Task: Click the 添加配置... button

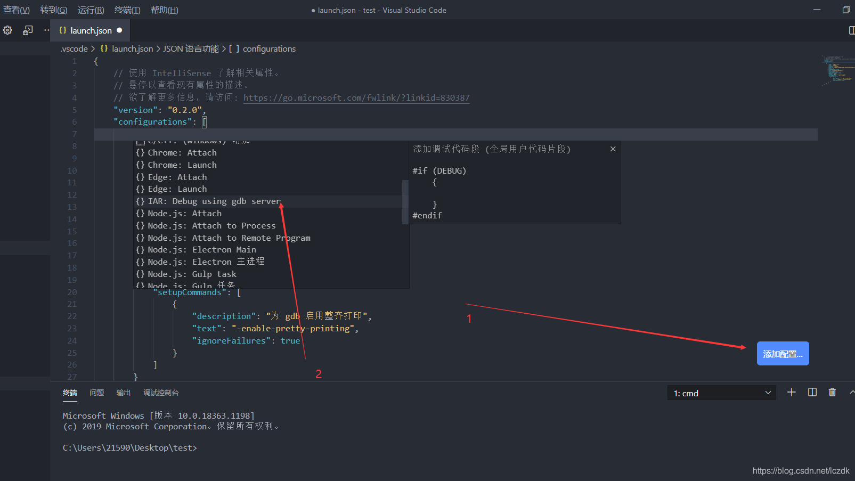Action: coord(783,354)
